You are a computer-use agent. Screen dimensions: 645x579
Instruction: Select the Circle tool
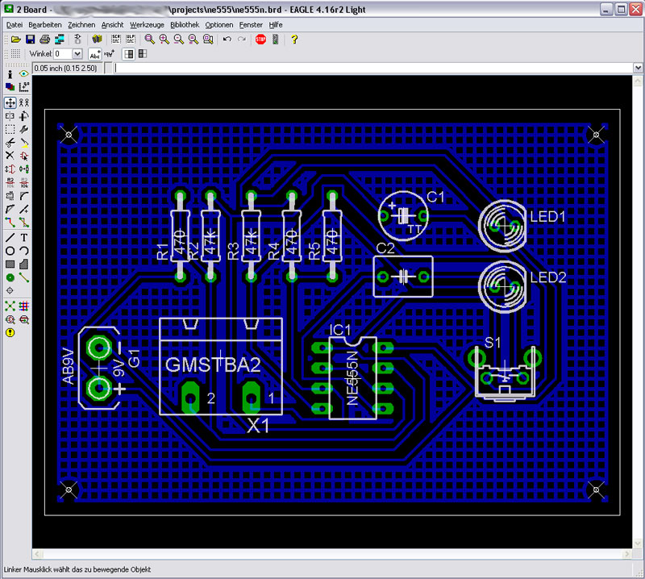tap(10, 251)
